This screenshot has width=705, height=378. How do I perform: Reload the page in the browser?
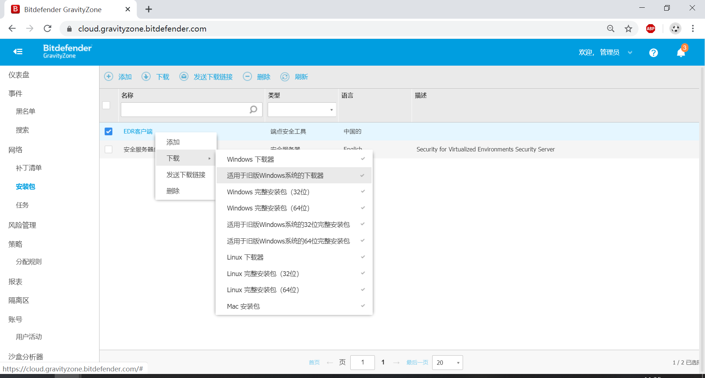pyautogui.click(x=47, y=29)
